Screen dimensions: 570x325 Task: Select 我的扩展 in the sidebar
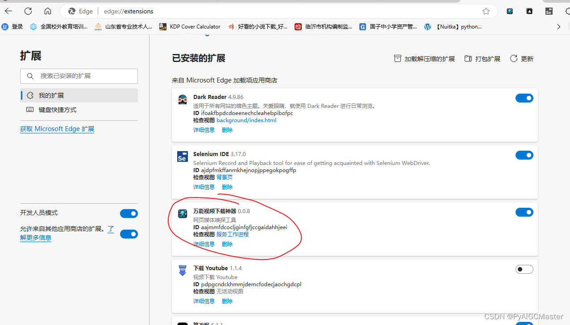click(x=79, y=95)
